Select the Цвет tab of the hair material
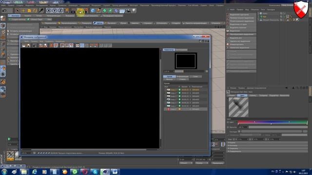 pos(242,95)
